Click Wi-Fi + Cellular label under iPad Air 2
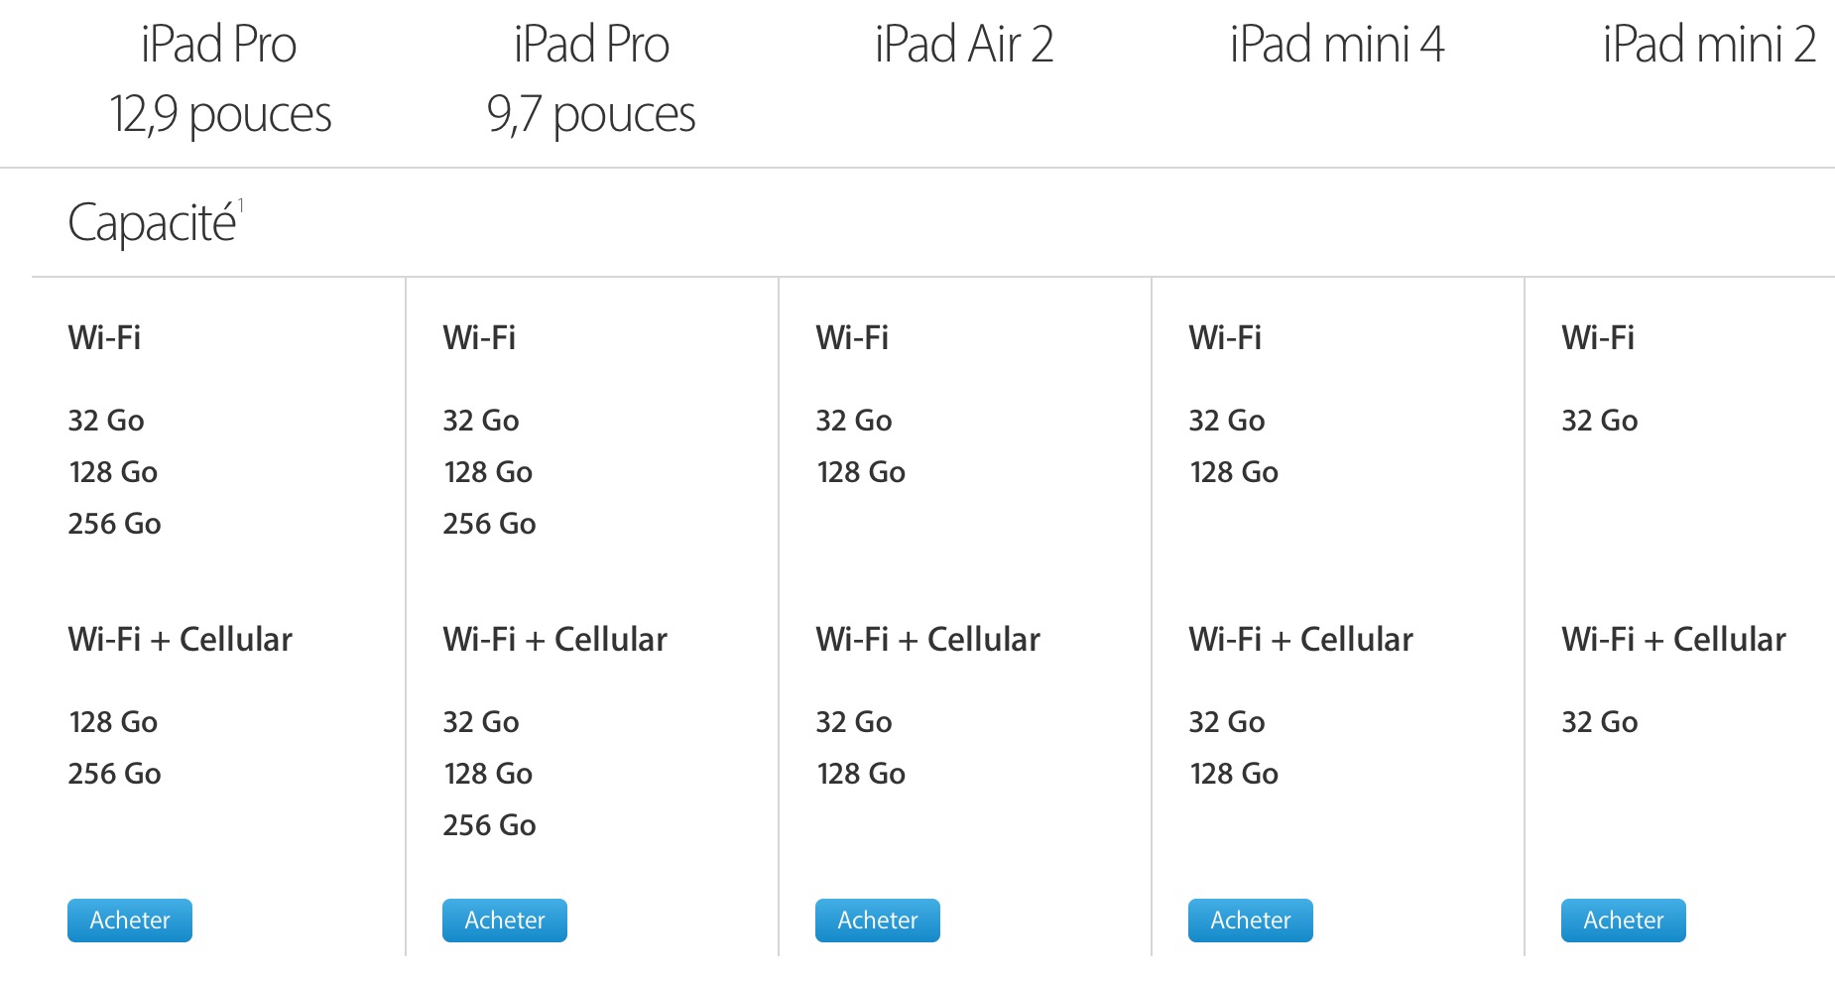Viewport: 1835px width, 984px height. click(927, 639)
